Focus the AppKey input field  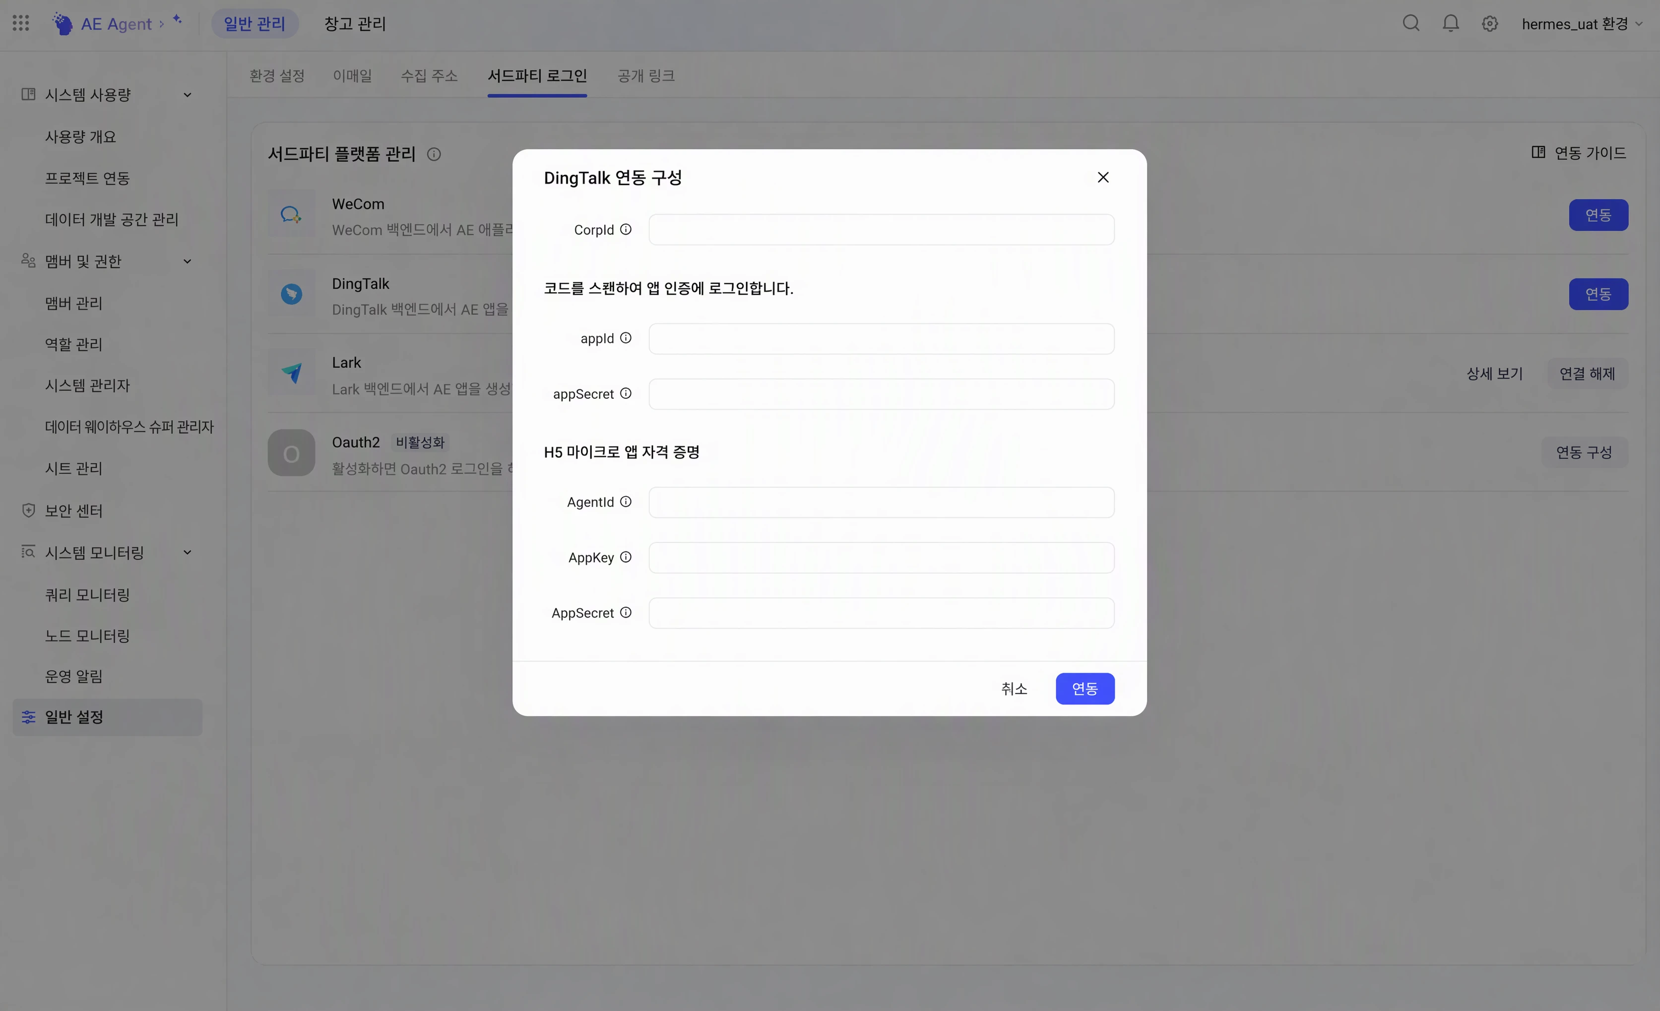(881, 558)
